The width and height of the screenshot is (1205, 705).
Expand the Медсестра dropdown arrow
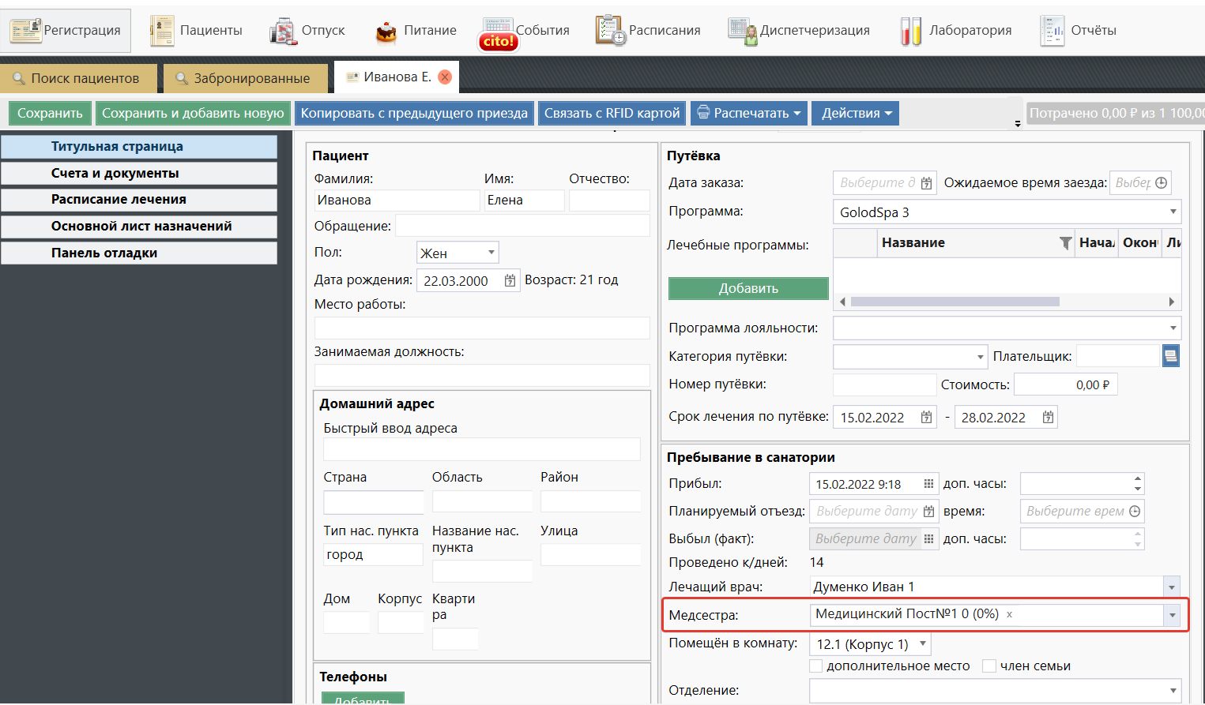click(1172, 615)
